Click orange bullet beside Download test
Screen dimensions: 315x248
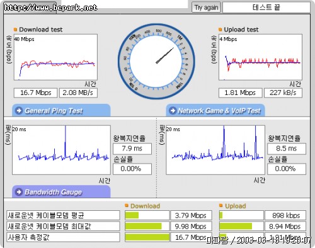(x=15, y=30)
